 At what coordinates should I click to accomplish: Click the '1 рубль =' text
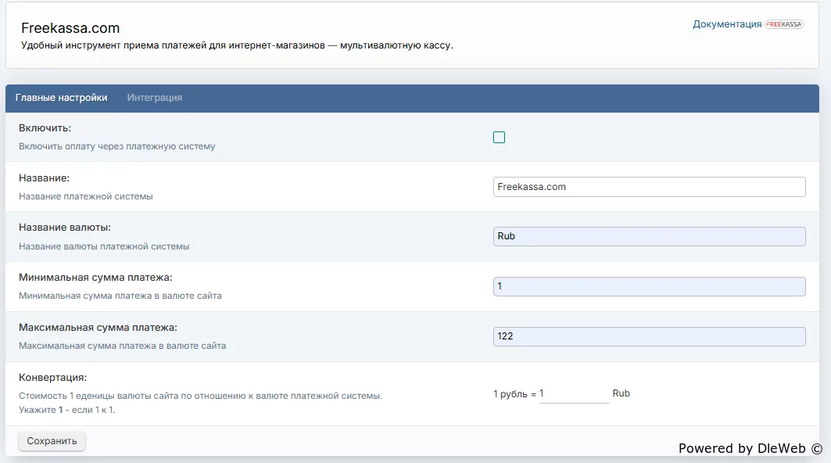click(x=514, y=394)
